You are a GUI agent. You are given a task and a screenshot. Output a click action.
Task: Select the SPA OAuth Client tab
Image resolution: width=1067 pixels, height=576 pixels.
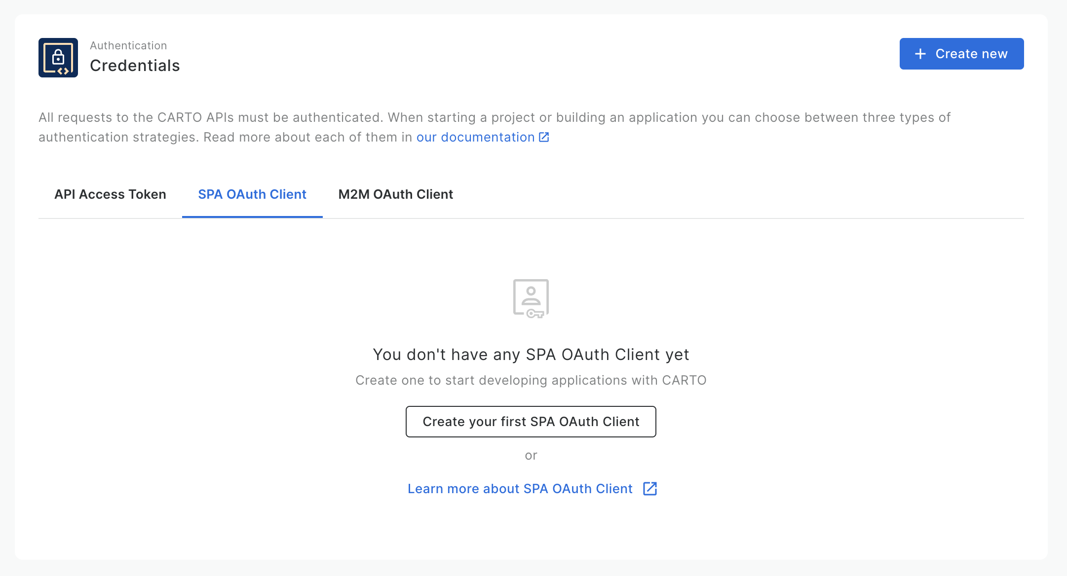(x=252, y=194)
